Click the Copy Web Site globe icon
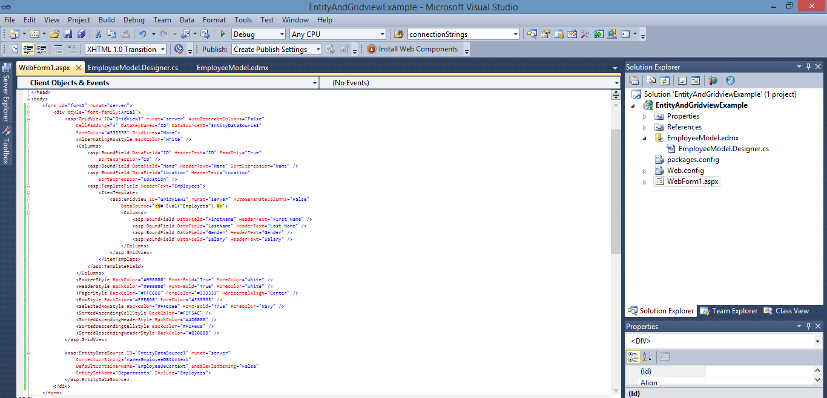 730,80
